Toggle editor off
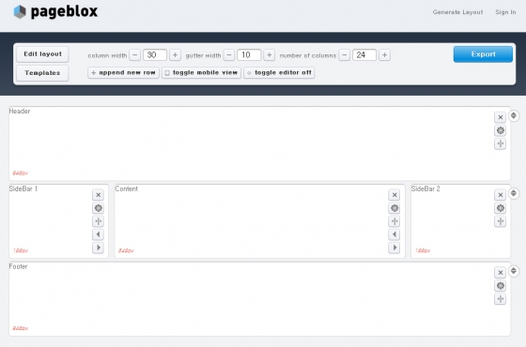Image resolution: width=526 pixels, height=347 pixels. [x=279, y=73]
